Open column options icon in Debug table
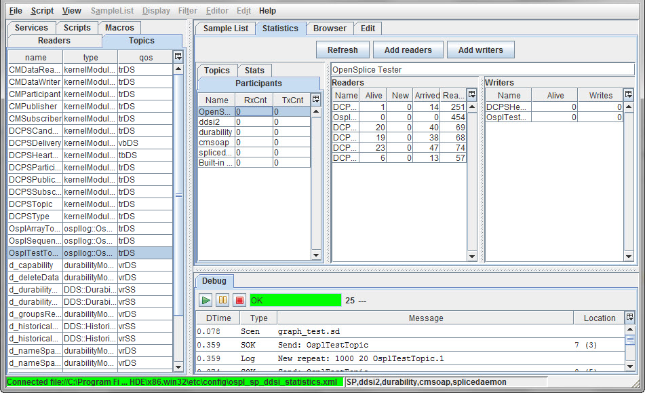 [x=629, y=317]
